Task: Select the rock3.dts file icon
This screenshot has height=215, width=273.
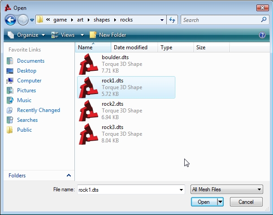Action: pyautogui.click(x=88, y=134)
